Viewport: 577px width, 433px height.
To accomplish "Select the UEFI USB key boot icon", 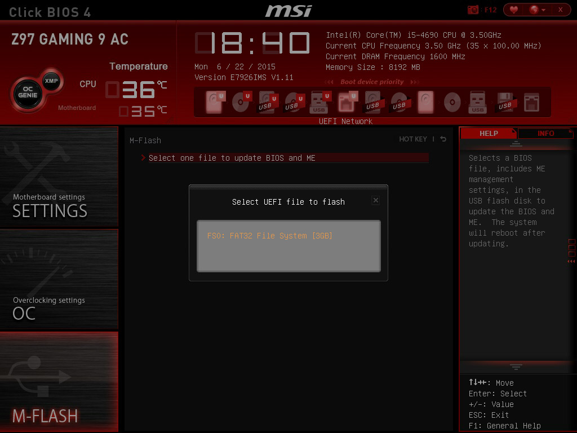I will coord(320,102).
